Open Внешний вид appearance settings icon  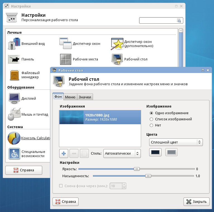click(14, 43)
